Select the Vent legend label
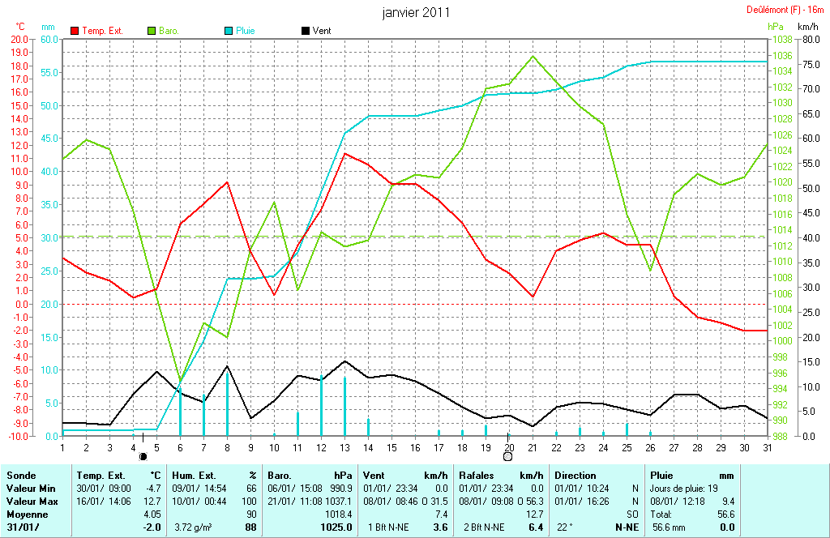Screen dimensions: 830x538 (x=322, y=31)
